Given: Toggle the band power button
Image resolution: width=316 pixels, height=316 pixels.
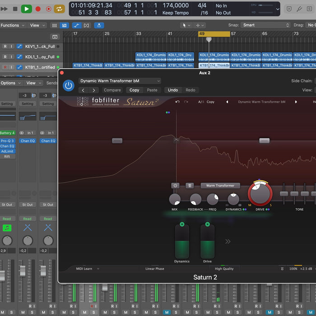Looking at the screenshot, I should click(175, 186).
